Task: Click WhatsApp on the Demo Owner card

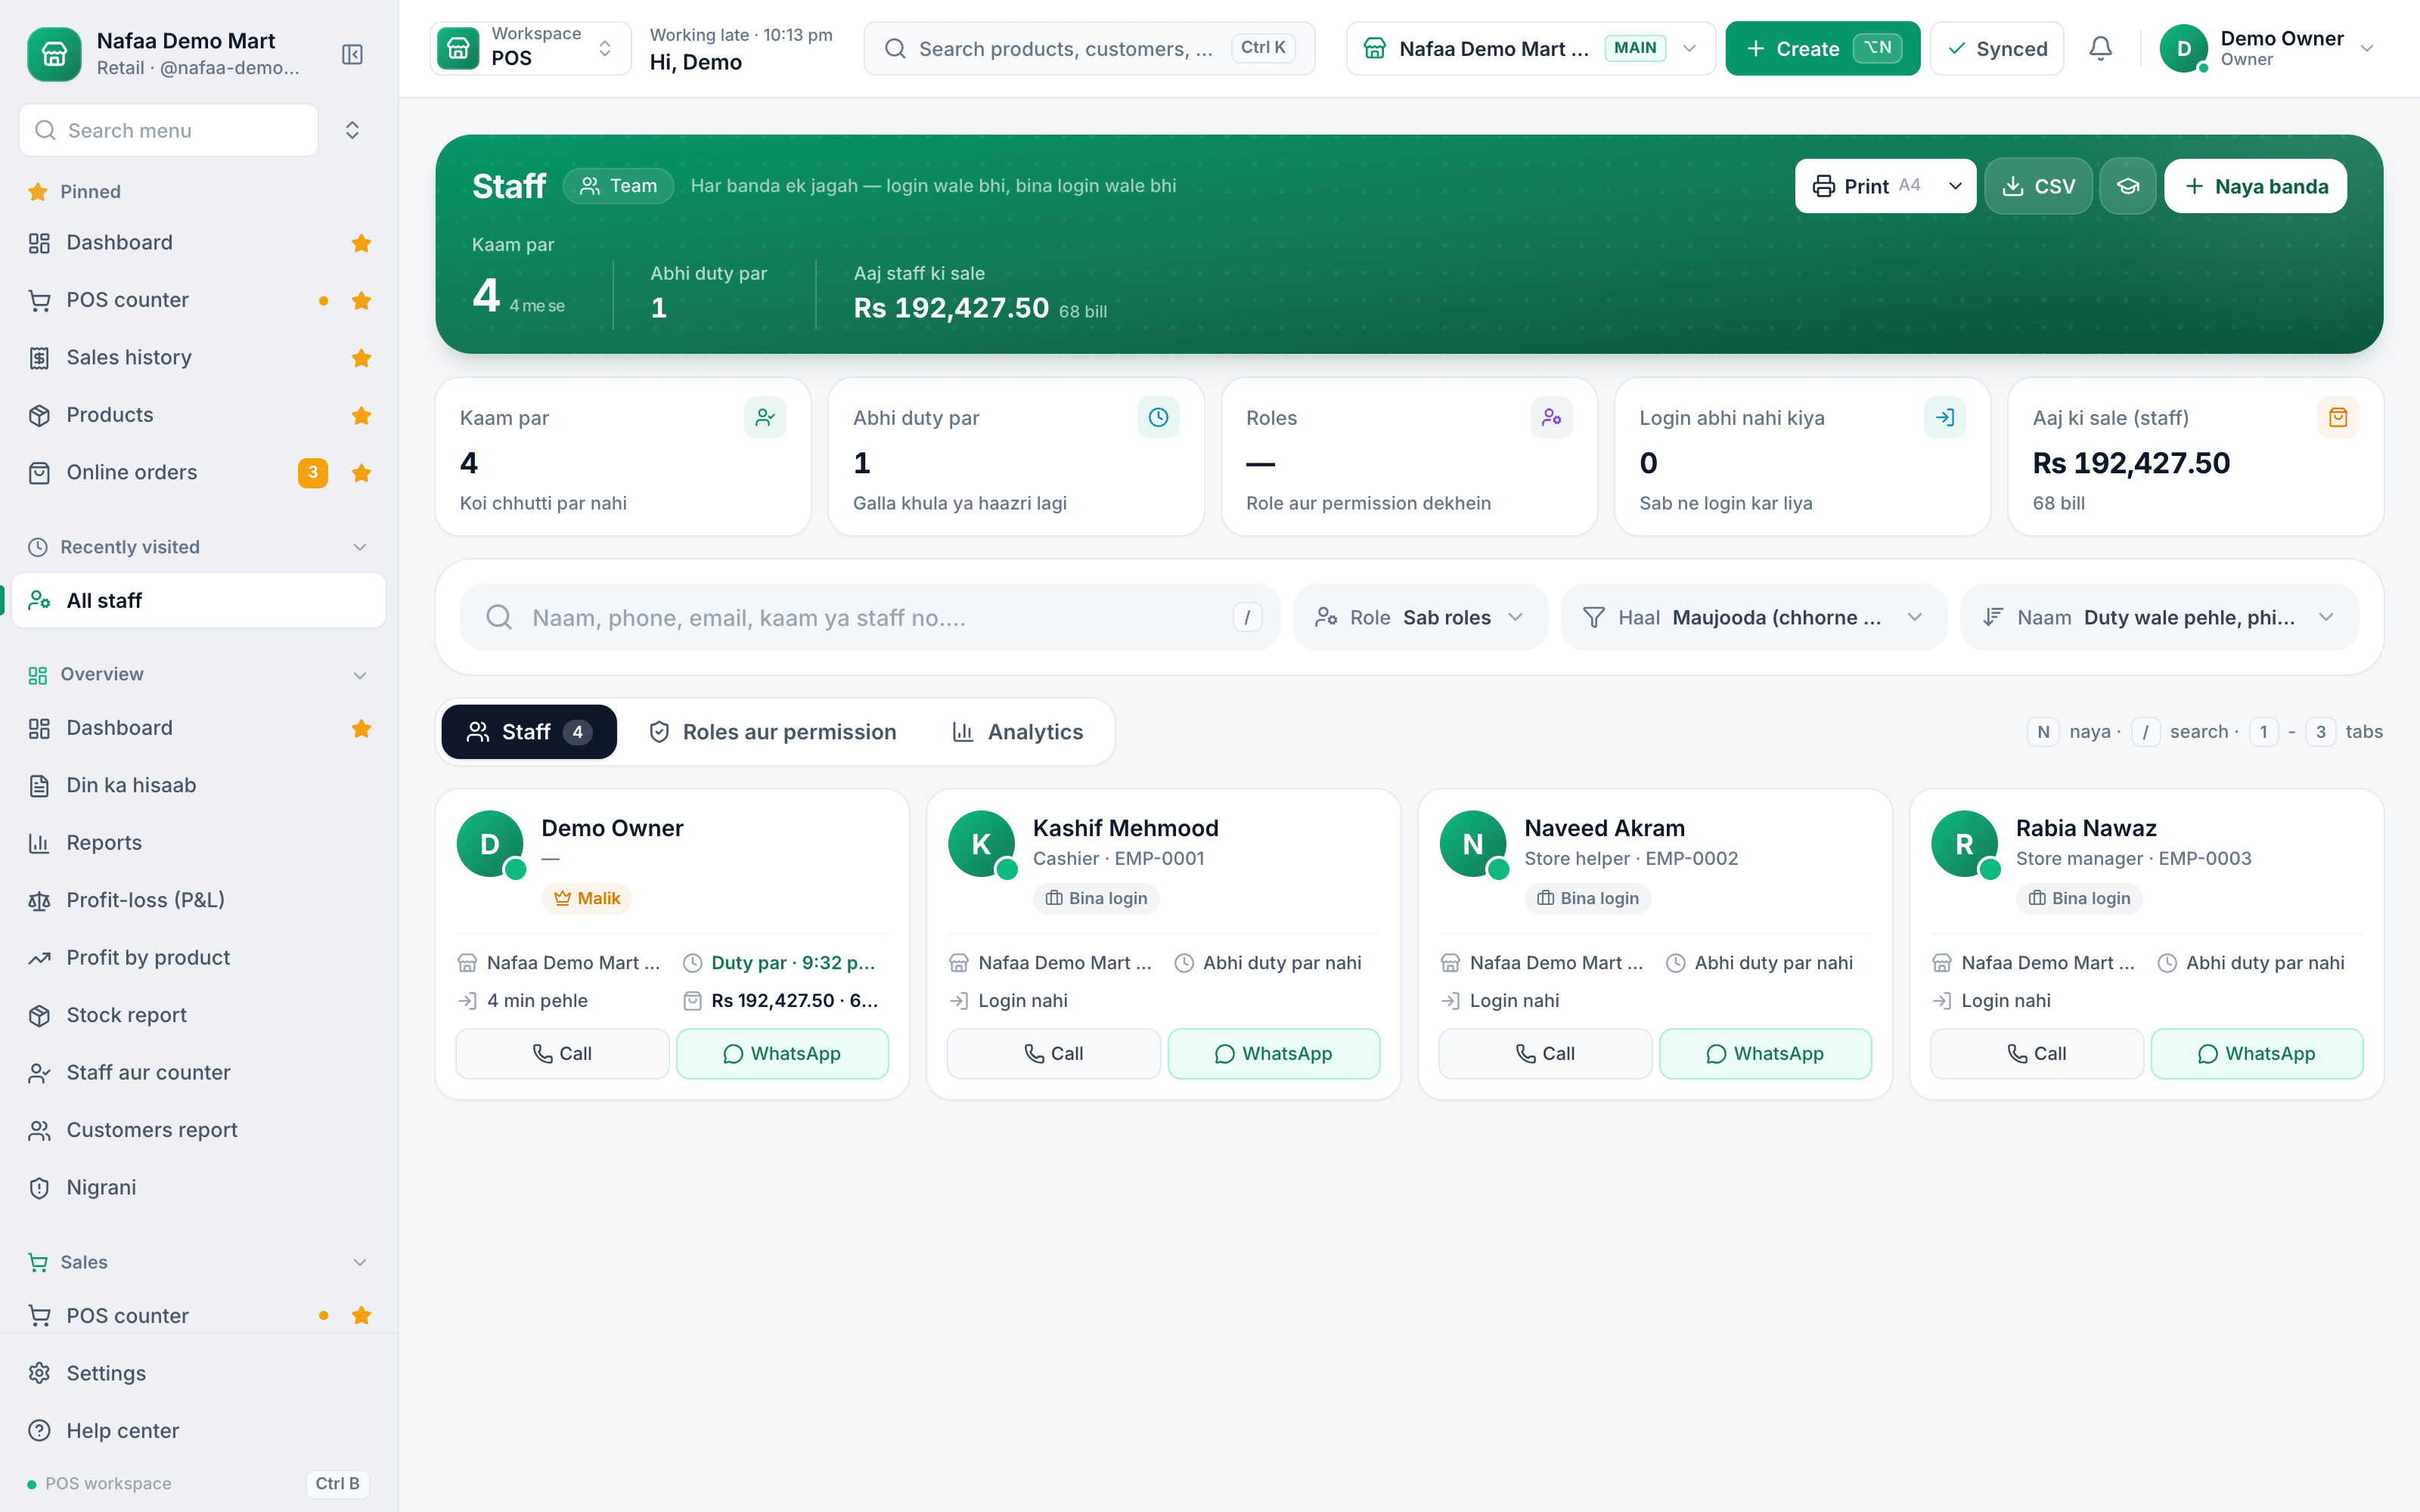Action: tap(782, 1053)
